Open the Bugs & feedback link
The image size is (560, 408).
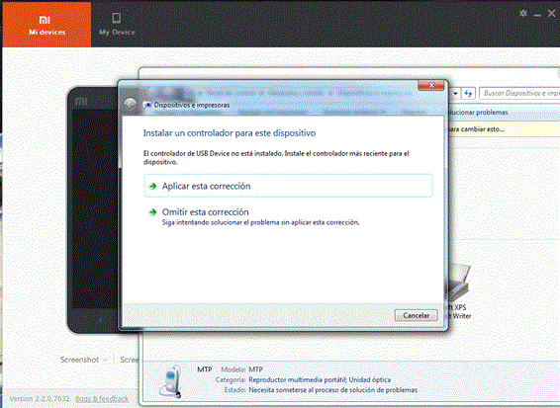click(x=102, y=399)
